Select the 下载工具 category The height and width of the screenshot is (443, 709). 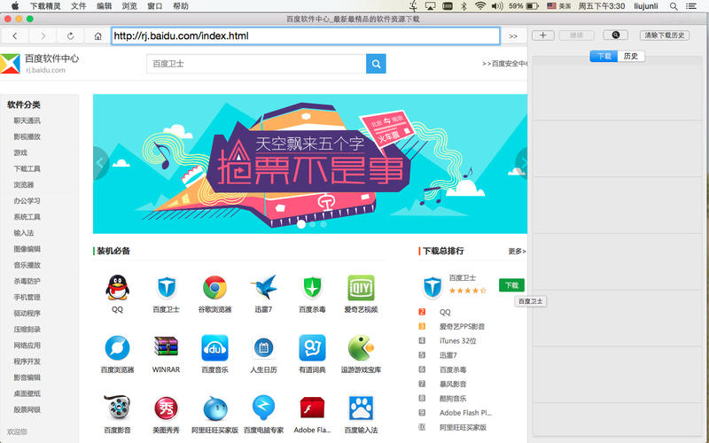point(27,168)
